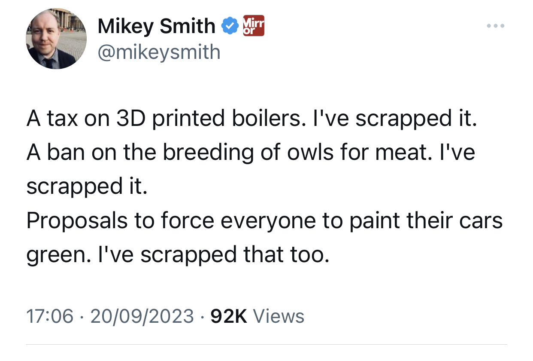The width and height of the screenshot is (533, 361).
Task: Click the word 'cars' in the tweet
Action: (480, 221)
